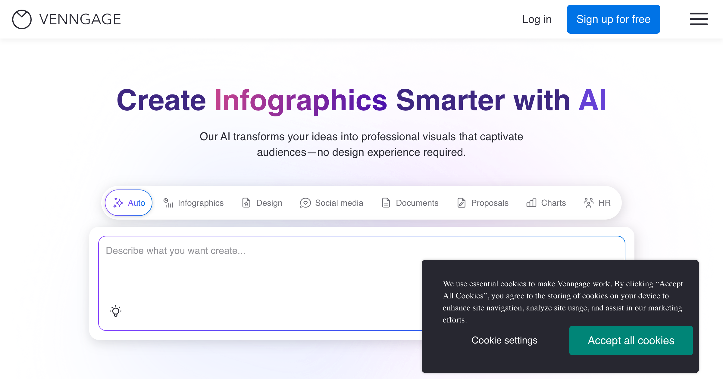Image resolution: width=723 pixels, height=379 pixels.
Task: Click the Log in link
Action: click(x=537, y=19)
